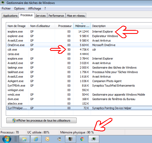Open the Options menu

point(19,8)
